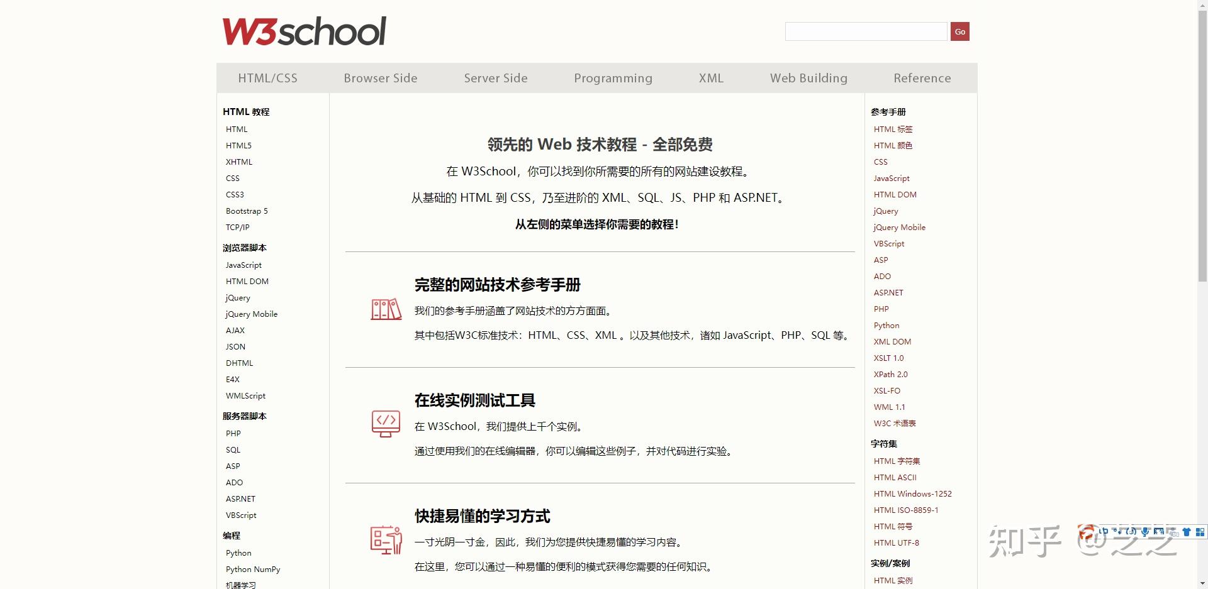Click the heading 完整的网站技术参考手册
The height and width of the screenshot is (589, 1208).
tap(498, 285)
